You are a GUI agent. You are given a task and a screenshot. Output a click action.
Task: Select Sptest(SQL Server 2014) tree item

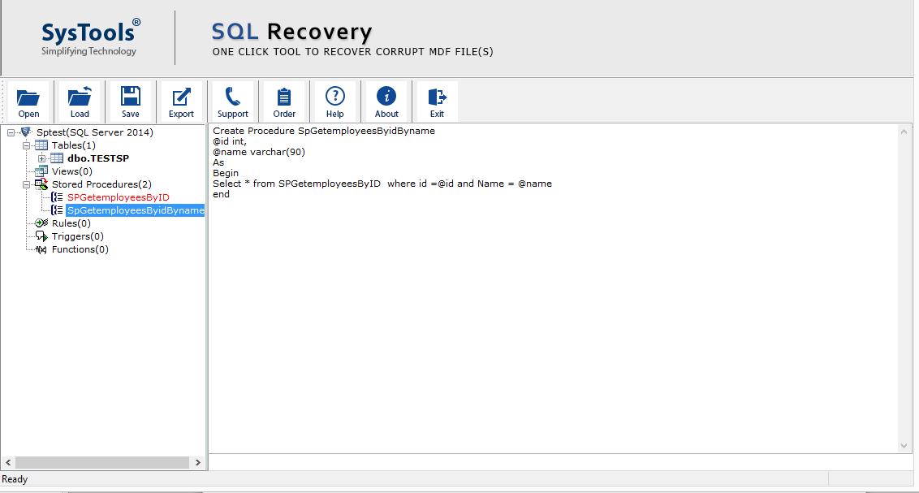[95, 132]
